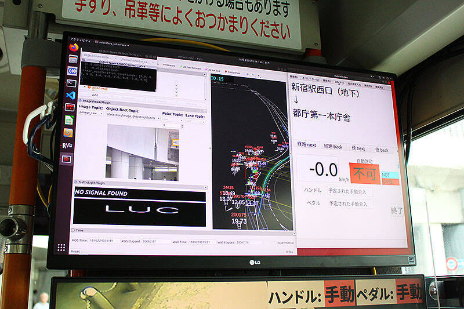Open the Image Topic dropdown
Screen dimensions: 464x309
coord(89,114)
